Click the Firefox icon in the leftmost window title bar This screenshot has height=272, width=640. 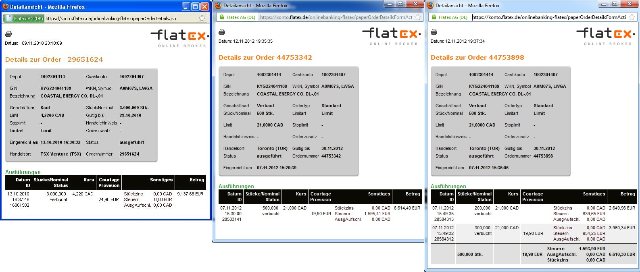pos(5,7)
